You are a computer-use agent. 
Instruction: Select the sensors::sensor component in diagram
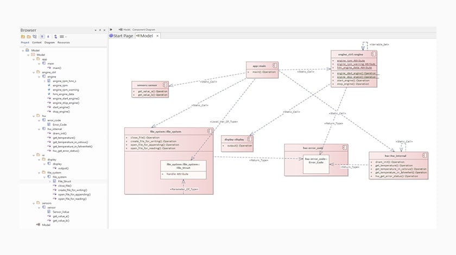(150, 90)
